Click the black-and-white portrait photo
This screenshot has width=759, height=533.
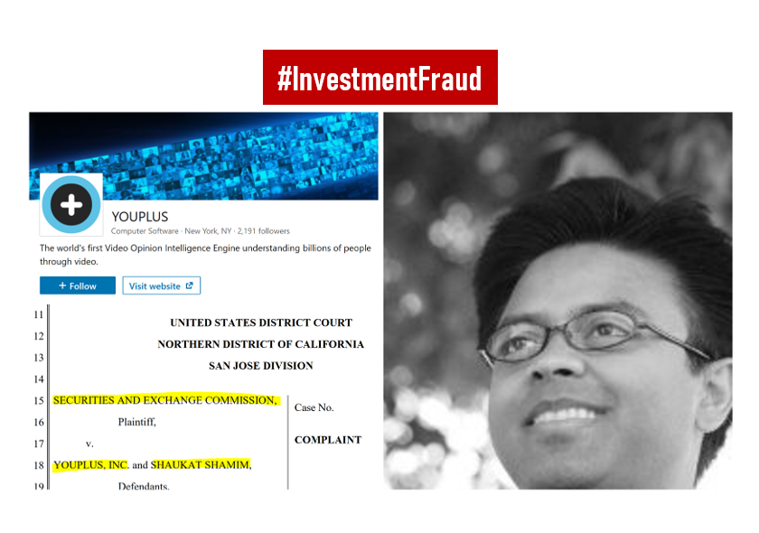coord(558,301)
